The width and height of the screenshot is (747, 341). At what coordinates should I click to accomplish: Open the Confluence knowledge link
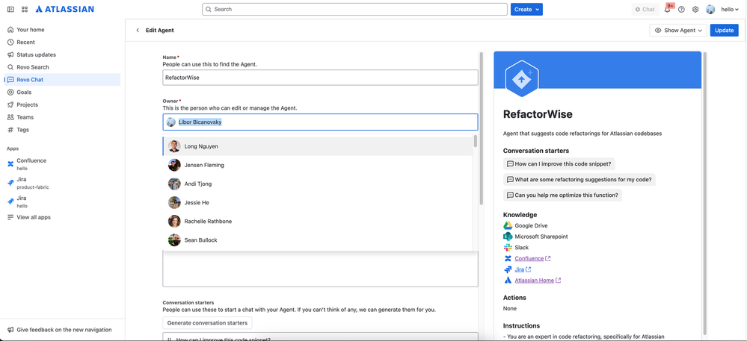click(x=532, y=258)
